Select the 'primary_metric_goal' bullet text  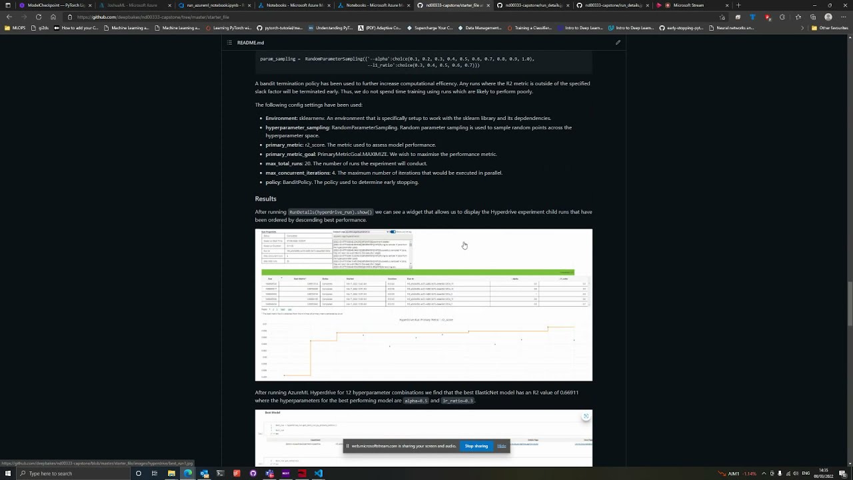click(x=381, y=154)
